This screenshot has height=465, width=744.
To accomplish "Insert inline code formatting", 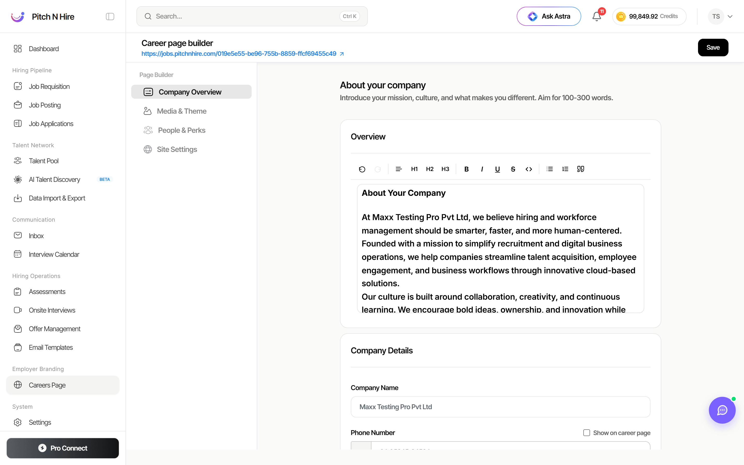I will [x=529, y=169].
